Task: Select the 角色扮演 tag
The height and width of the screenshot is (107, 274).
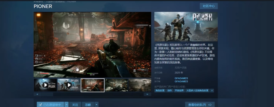Action: 160,91
